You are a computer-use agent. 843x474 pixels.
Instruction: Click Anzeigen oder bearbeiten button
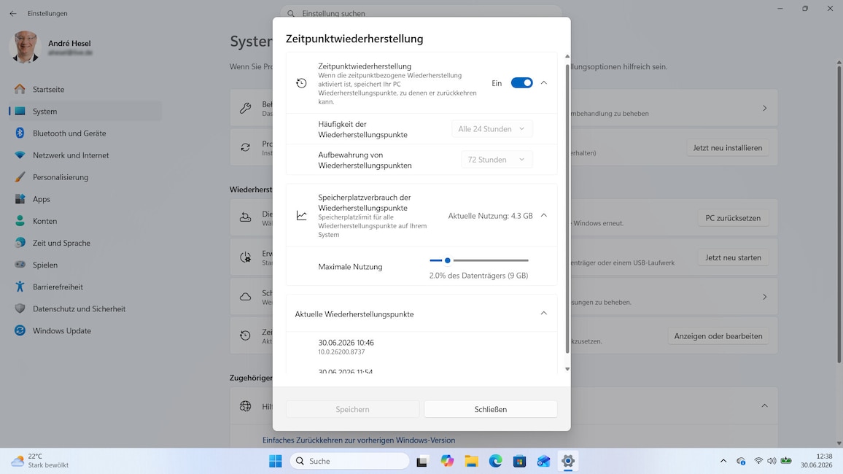coord(718,336)
